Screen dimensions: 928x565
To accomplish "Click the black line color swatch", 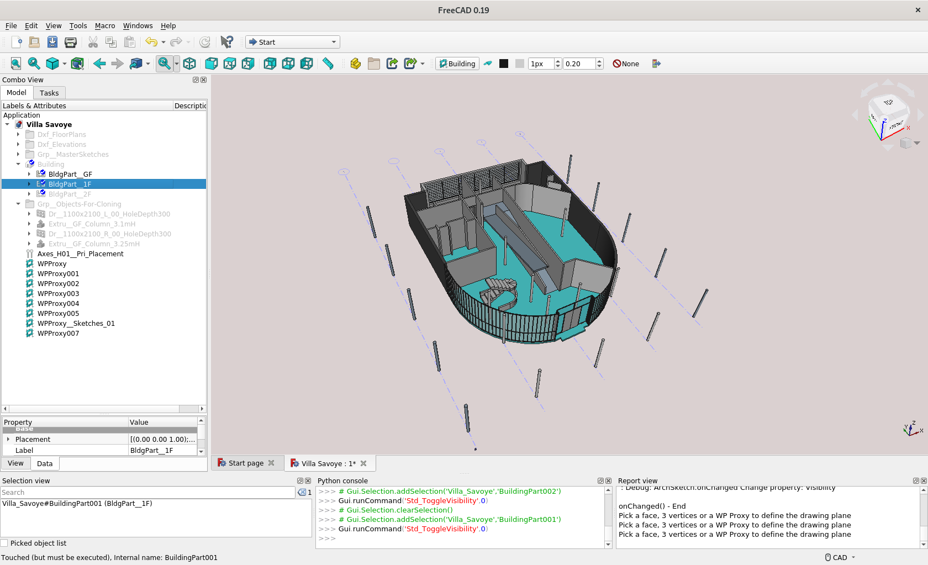I will click(x=504, y=64).
